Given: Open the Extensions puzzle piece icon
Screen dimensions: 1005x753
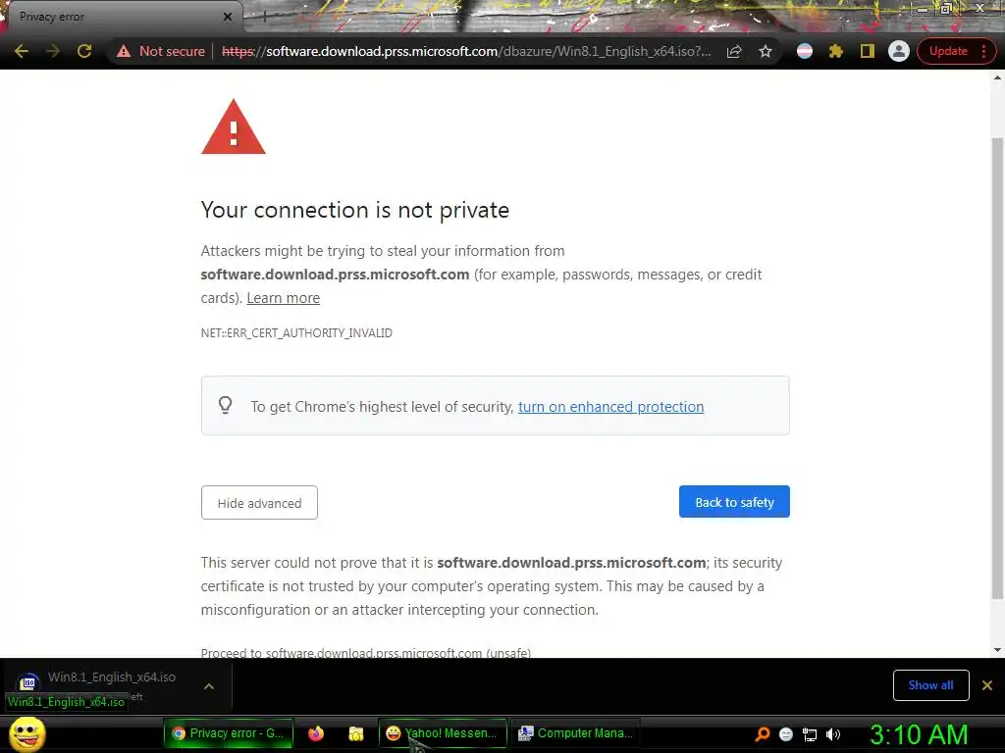Looking at the screenshot, I should pos(836,51).
